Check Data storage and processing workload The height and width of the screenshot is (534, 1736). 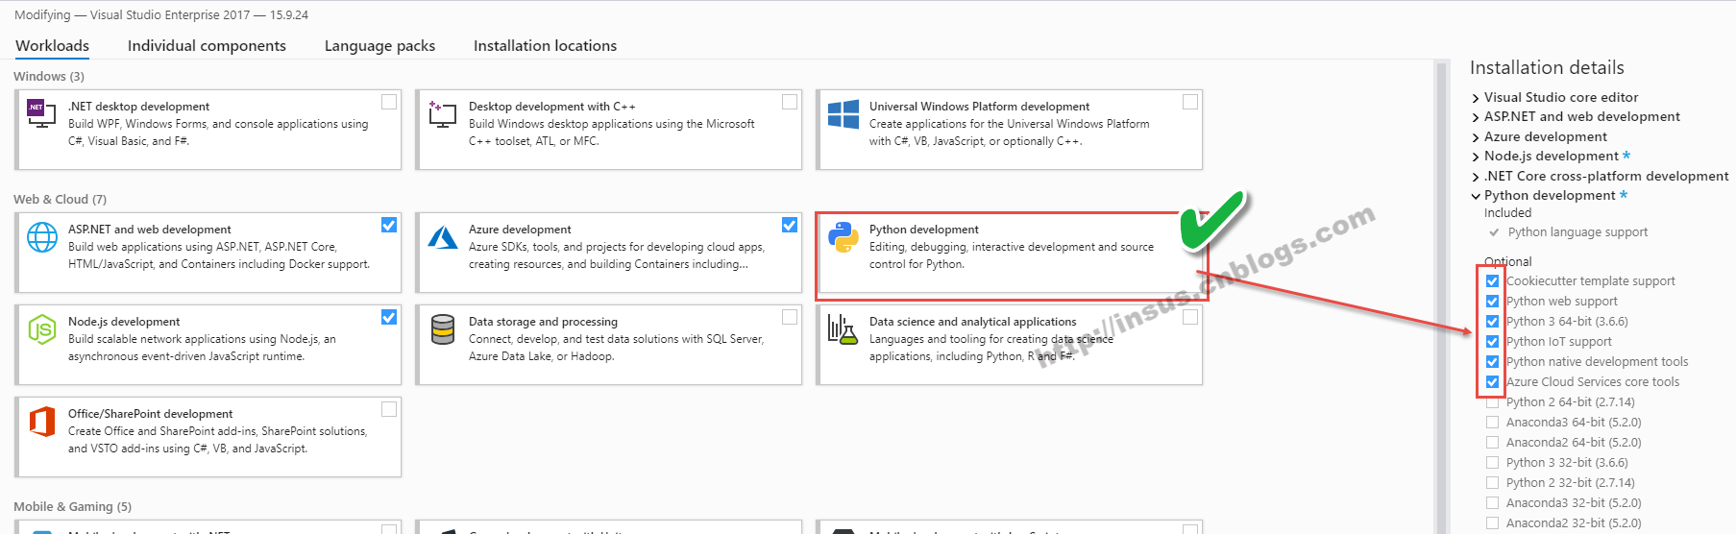pyautogui.click(x=790, y=317)
